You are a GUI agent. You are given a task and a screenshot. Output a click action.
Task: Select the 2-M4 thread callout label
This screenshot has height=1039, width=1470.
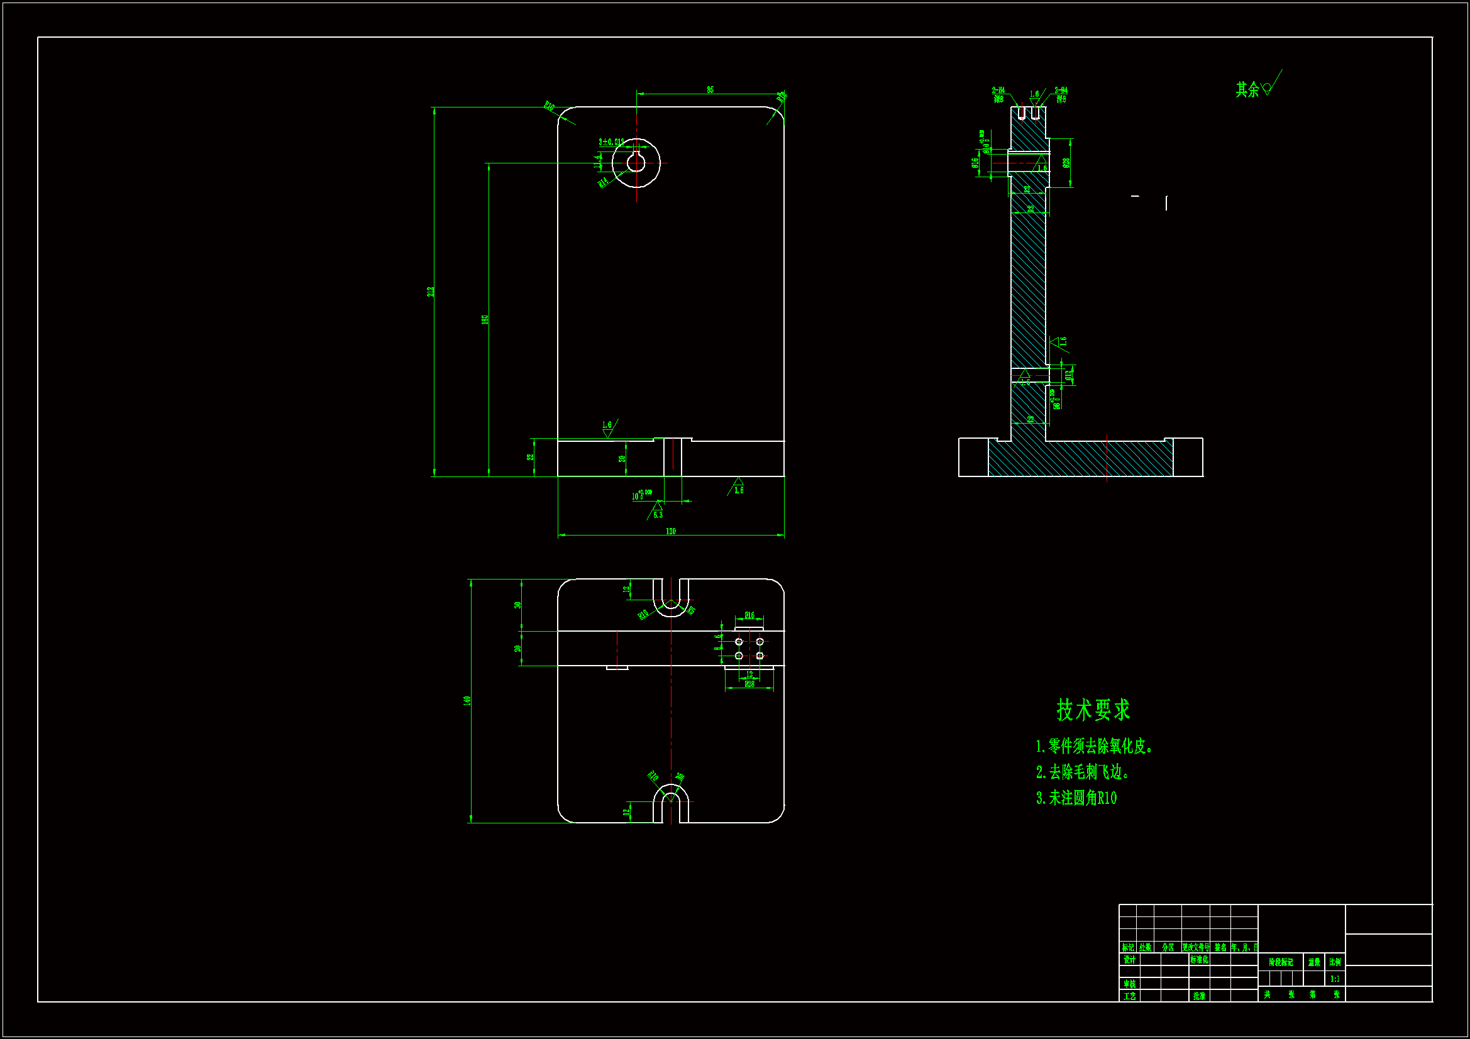click(x=998, y=91)
